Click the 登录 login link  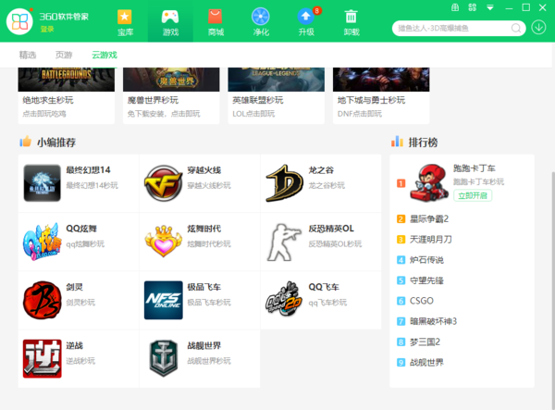pos(47,29)
